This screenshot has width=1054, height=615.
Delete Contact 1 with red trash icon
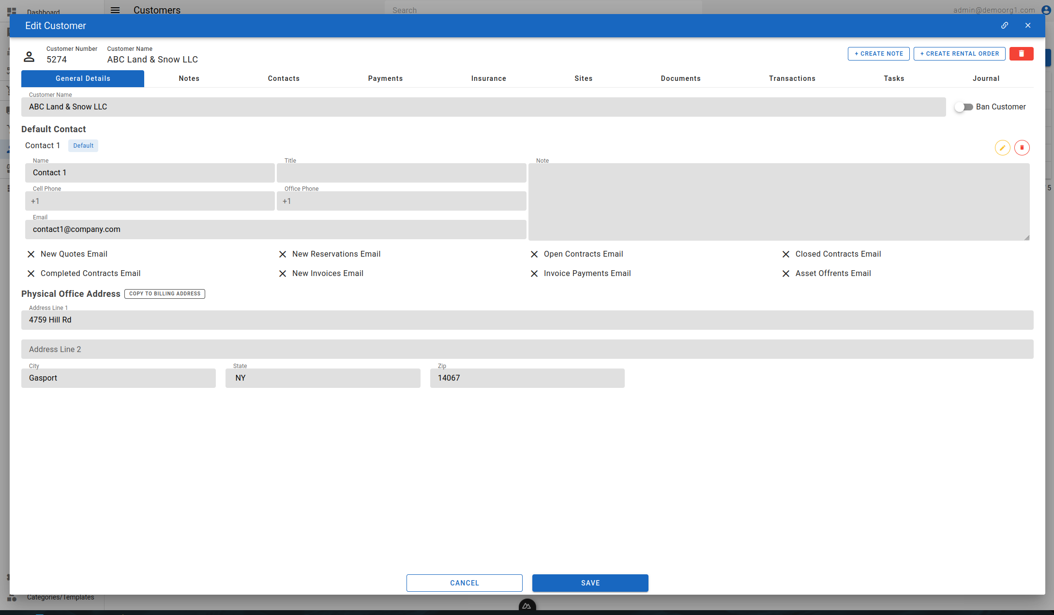tap(1022, 148)
